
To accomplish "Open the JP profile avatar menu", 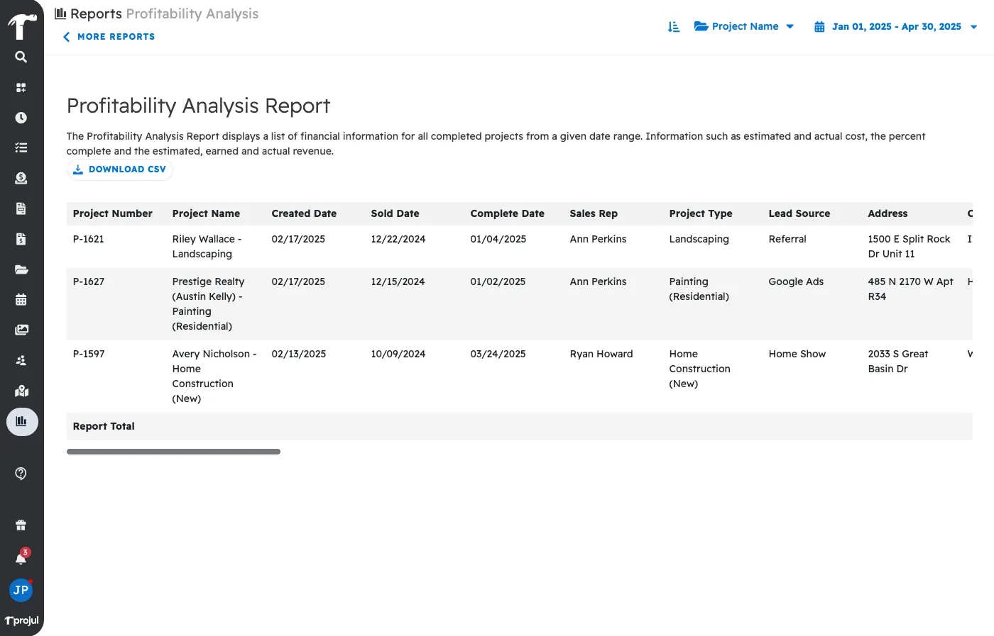I will click(x=21, y=590).
